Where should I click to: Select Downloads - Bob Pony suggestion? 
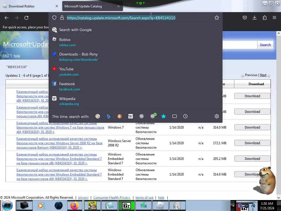pyautogui.click(x=136, y=57)
